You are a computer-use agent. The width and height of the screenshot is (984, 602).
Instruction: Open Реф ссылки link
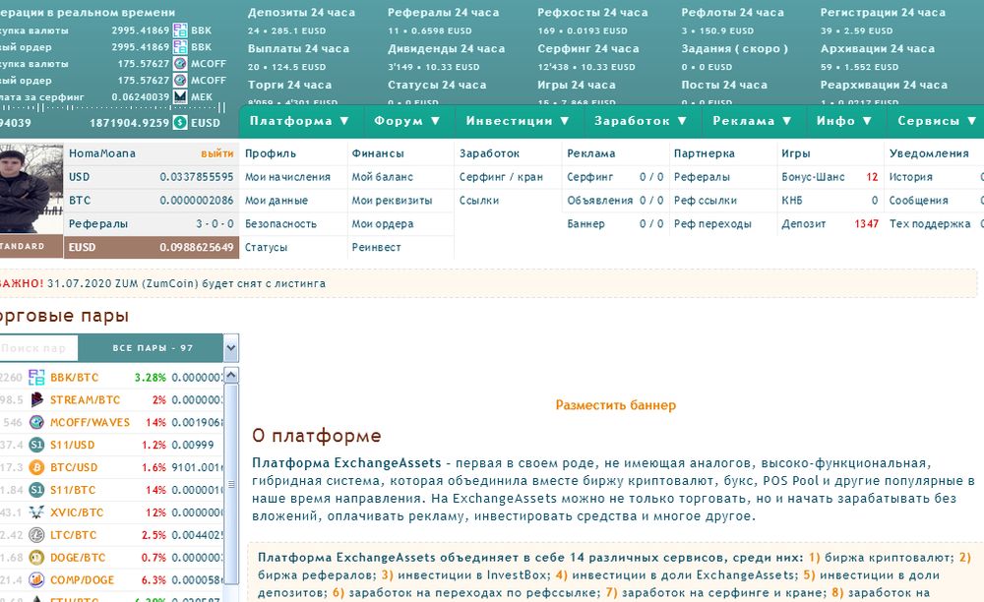point(706,200)
